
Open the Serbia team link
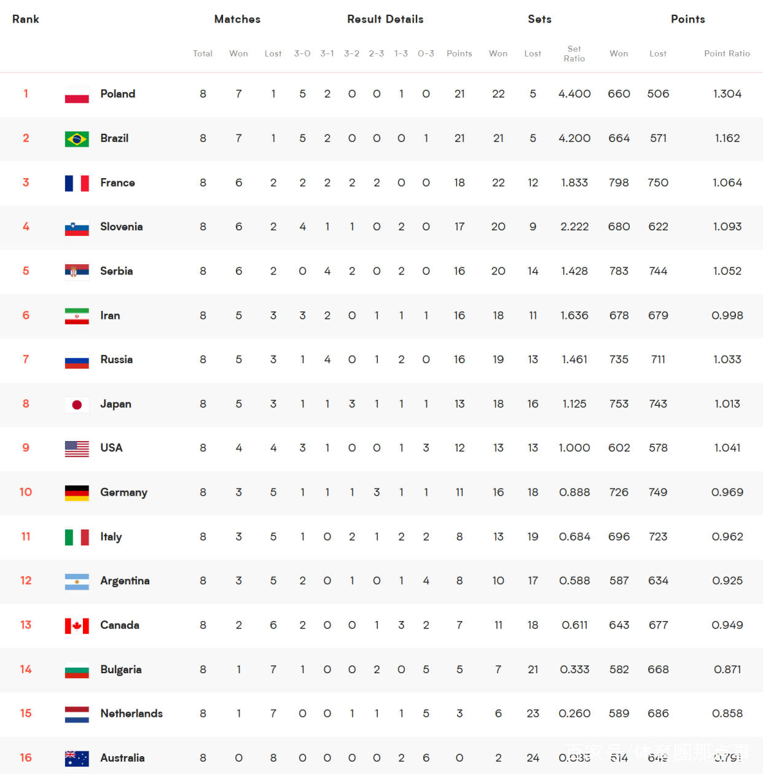[x=116, y=271]
